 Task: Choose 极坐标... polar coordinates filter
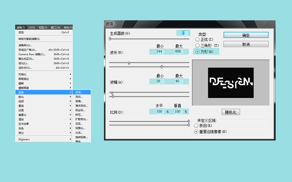pyautogui.click(x=82, y=110)
